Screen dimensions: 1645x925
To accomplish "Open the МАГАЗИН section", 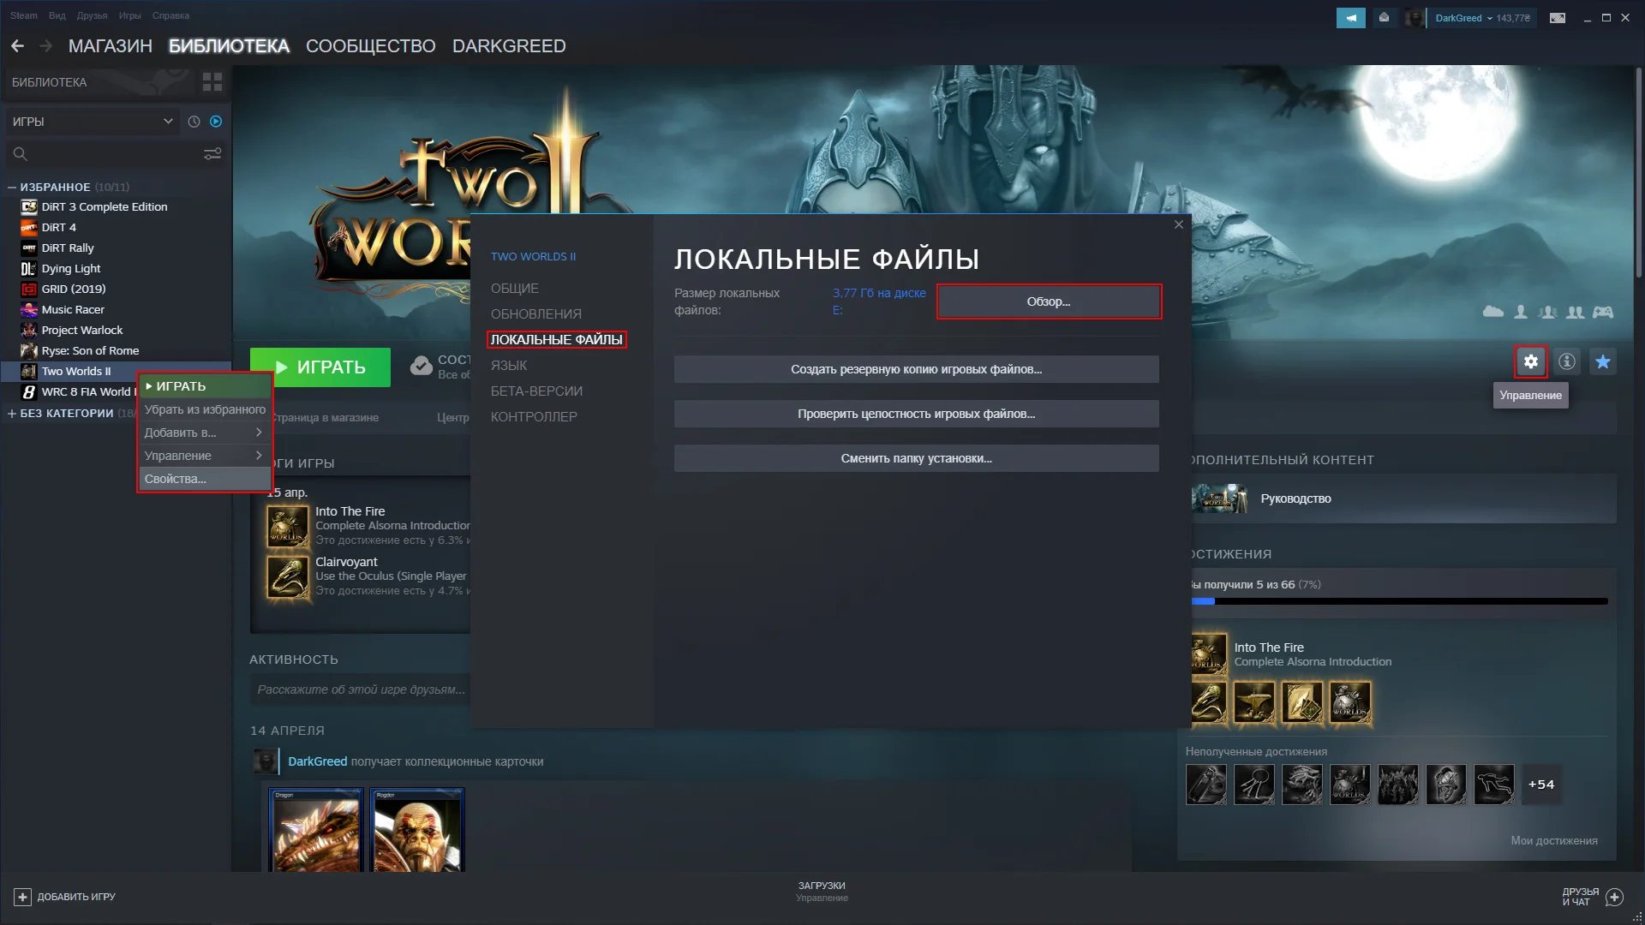I will [111, 46].
